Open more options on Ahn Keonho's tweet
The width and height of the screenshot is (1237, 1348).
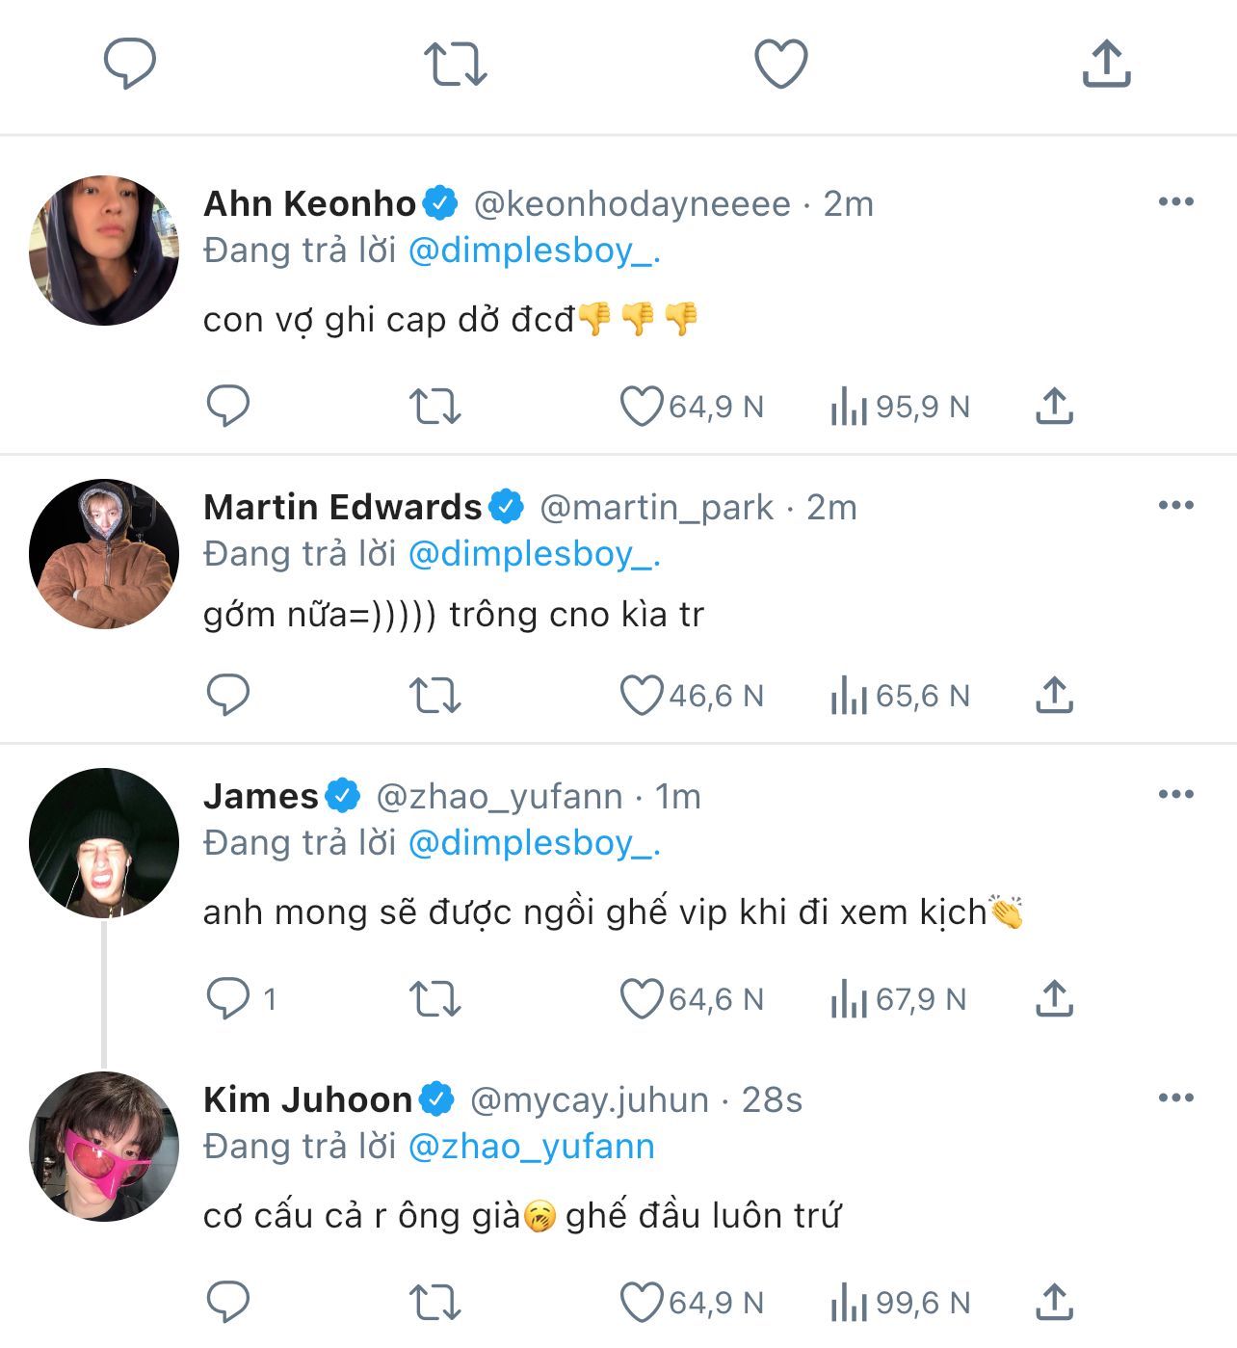(x=1175, y=202)
